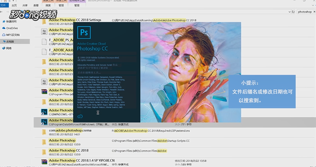Click Creative Cloud icon on Photoshop splash

(x=80, y=116)
